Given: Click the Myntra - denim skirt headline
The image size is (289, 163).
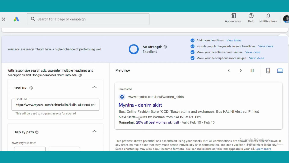Looking at the screenshot, I should tap(140, 105).
